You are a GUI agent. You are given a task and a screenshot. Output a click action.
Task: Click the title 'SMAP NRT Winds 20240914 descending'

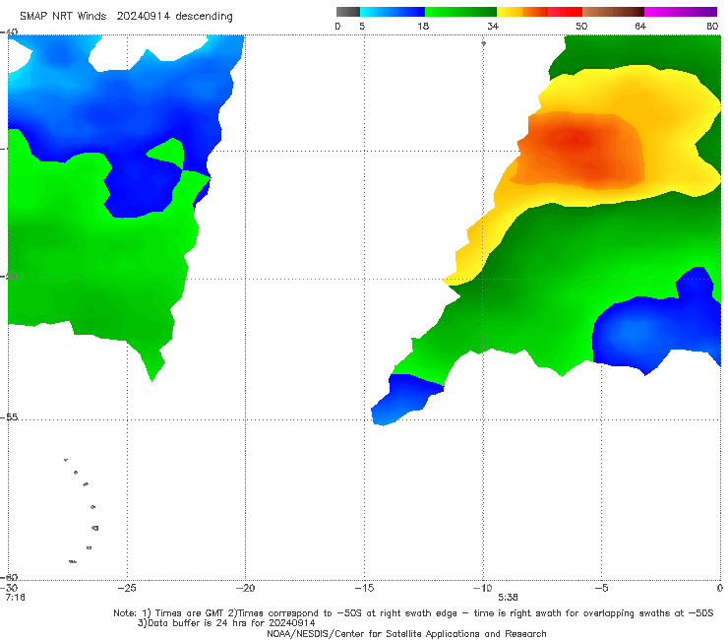tap(126, 16)
